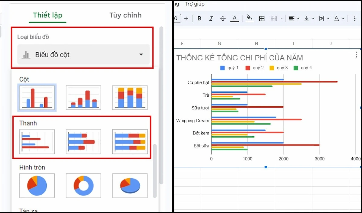
Task: Expand vertical alignment dropdown arrow
Action: (x=313, y=19)
